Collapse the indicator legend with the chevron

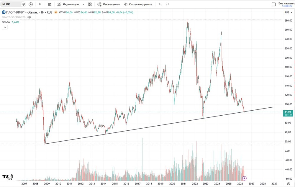(5, 27)
